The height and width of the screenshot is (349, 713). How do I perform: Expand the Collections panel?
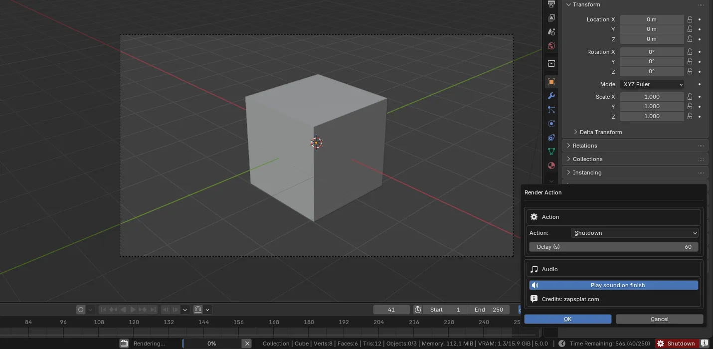coord(587,159)
